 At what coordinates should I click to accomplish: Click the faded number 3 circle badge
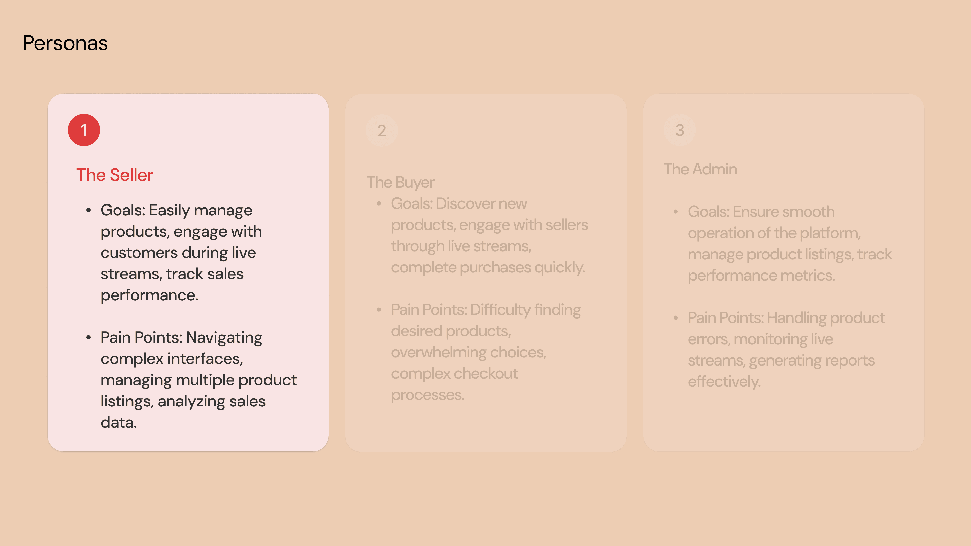click(680, 130)
